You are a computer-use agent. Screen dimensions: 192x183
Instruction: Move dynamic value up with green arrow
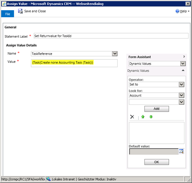pos(143,117)
